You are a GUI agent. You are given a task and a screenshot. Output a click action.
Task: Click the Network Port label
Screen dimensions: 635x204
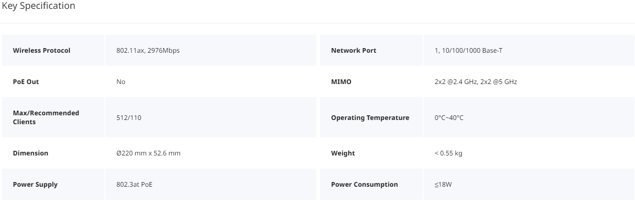click(x=353, y=50)
